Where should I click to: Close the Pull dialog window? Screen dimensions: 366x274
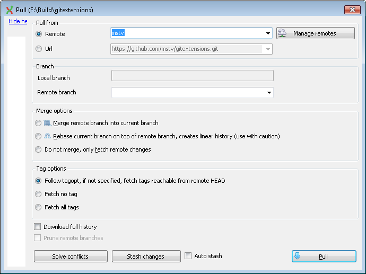(x=352, y=10)
